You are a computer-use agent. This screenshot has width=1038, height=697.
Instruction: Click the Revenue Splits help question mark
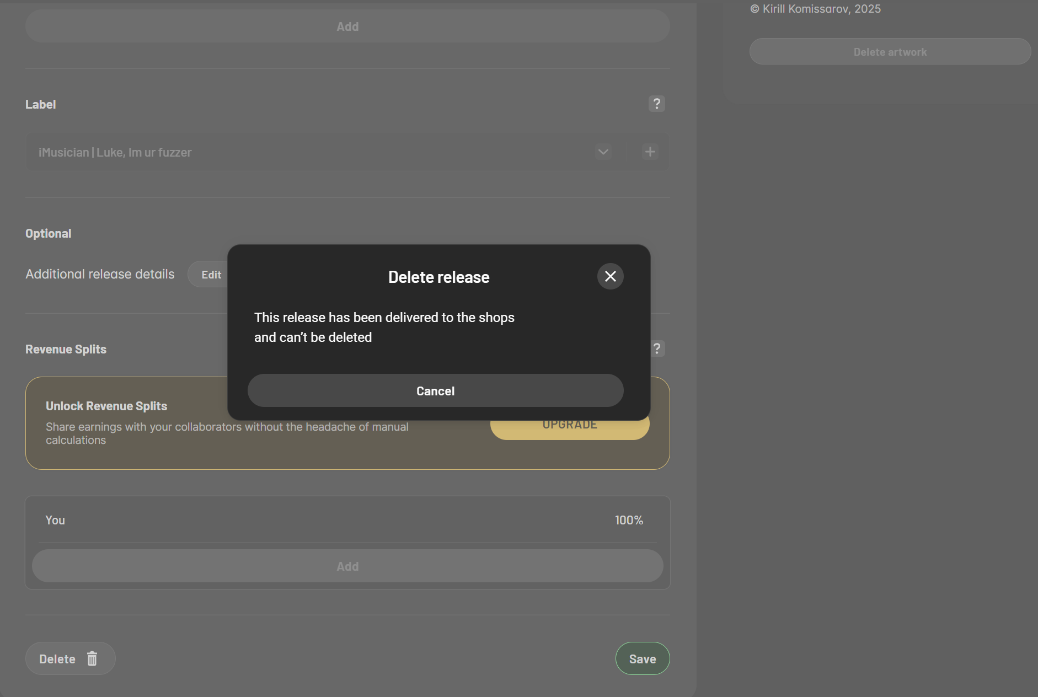pyautogui.click(x=657, y=349)
